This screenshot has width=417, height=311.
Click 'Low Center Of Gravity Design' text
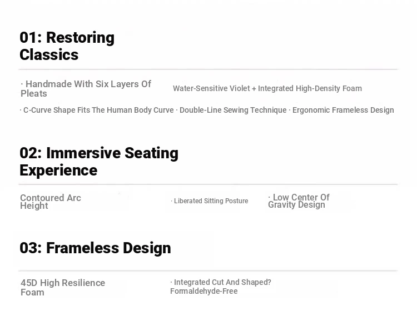pos(299,201)
